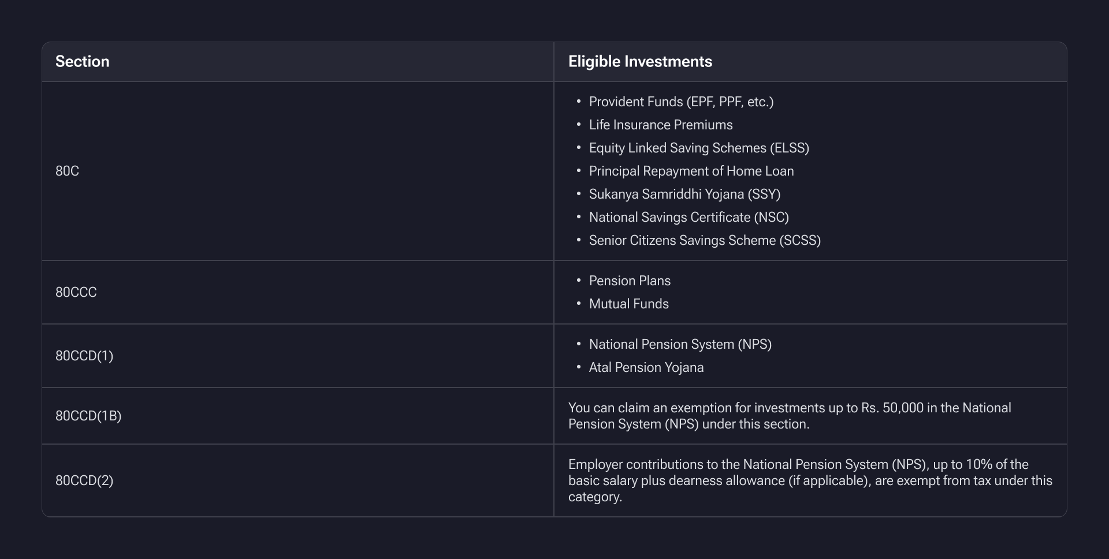Select Sukanya Samriddhi Yojana (SSY) entry
This screenshot has width=1109, height=559.
pyautogui.click(x=684, y=194)
